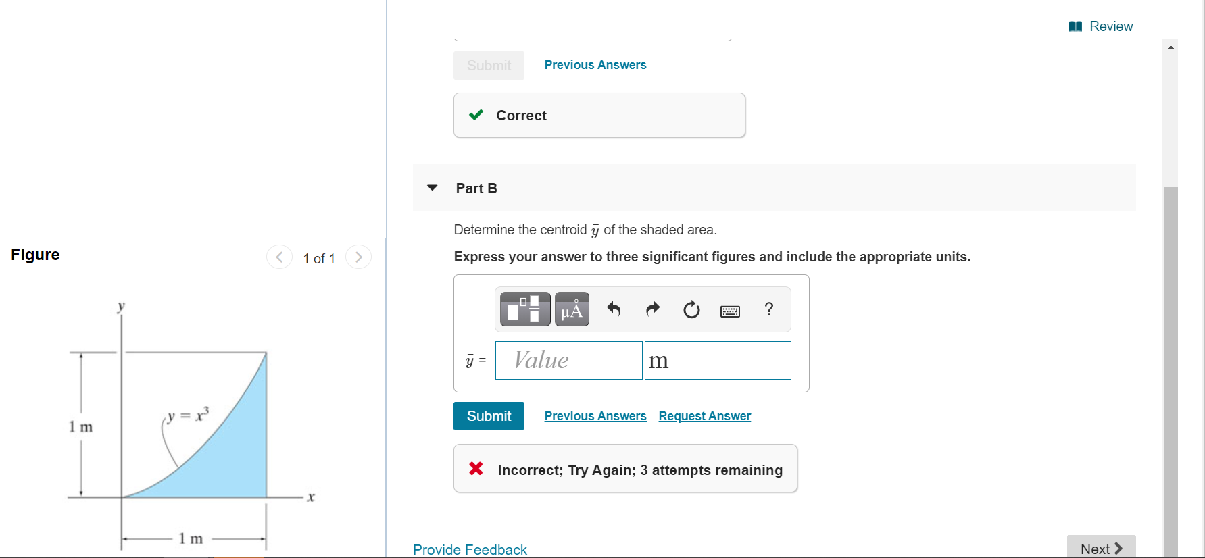Viewport: 1205px width, 558px height.
Task: Go to previous figure with left chevron
Action: tap(279, 257)
